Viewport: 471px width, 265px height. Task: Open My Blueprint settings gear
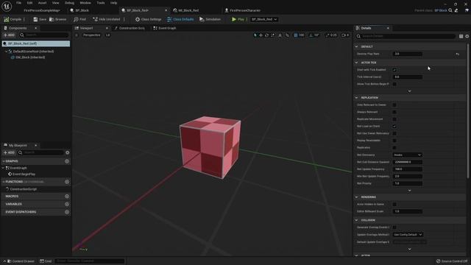[x=67, y=152]
